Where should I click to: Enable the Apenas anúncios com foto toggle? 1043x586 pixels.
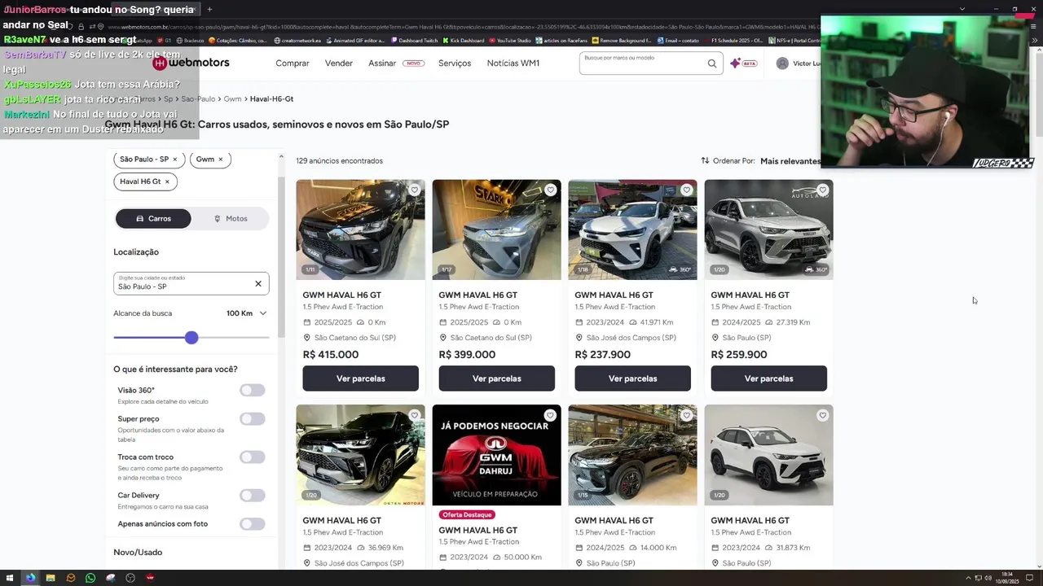(x=253, y=524)
